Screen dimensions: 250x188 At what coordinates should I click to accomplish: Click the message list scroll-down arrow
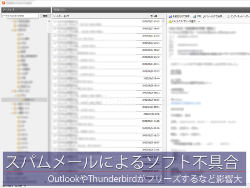[x=163, y=182]
